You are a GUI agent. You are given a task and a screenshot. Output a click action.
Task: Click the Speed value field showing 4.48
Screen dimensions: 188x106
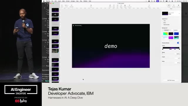click(x=177, y=54)
